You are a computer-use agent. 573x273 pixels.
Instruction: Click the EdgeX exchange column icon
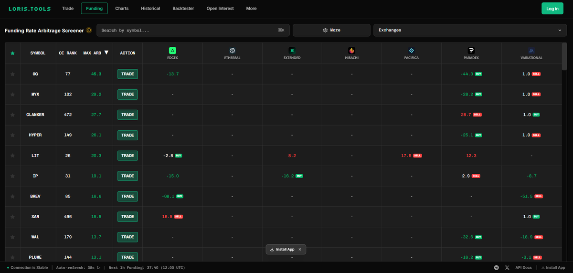click(172, 50)
